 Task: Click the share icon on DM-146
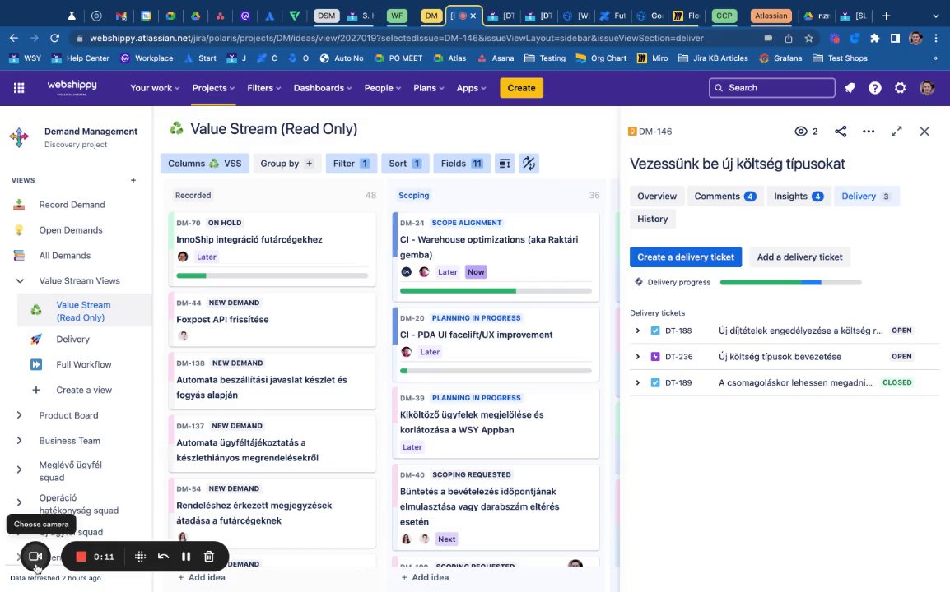pyautogui.click(x=841, y=132)
